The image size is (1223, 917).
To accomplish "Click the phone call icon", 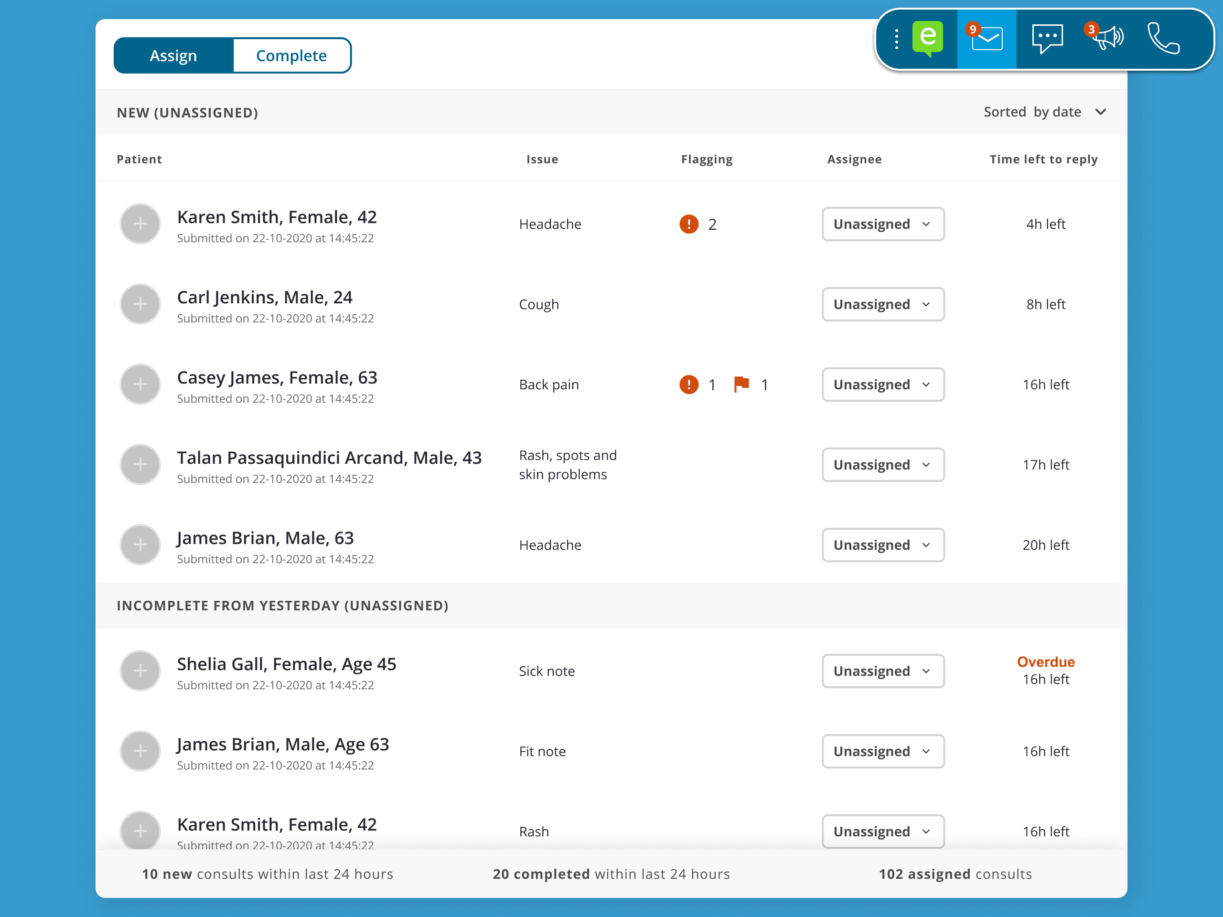I will pos(1163,39).
